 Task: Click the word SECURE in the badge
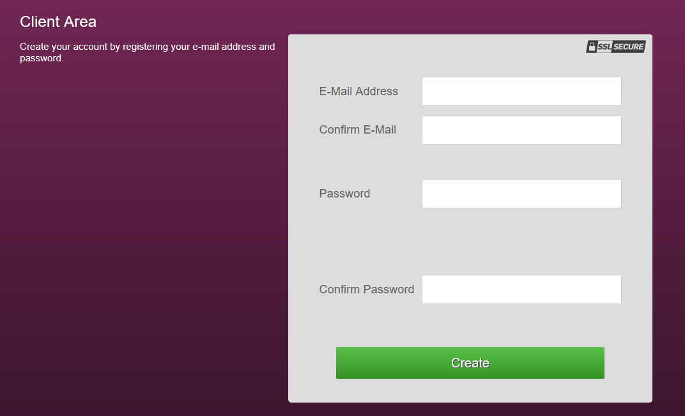point(628,47)
